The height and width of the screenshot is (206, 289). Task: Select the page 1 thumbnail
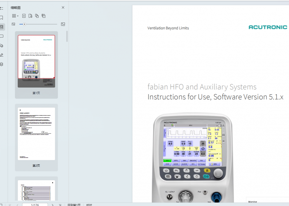[36, 61]
